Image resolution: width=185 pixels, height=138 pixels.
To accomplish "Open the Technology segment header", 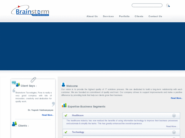I will coord(121,132).
